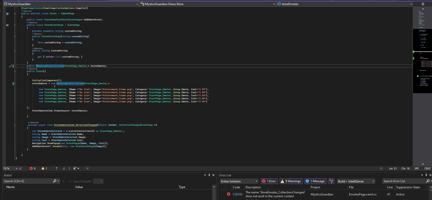Open the health indicator brain icon
The width and height of the screenshot is (432, 200).
click(20, 168)
